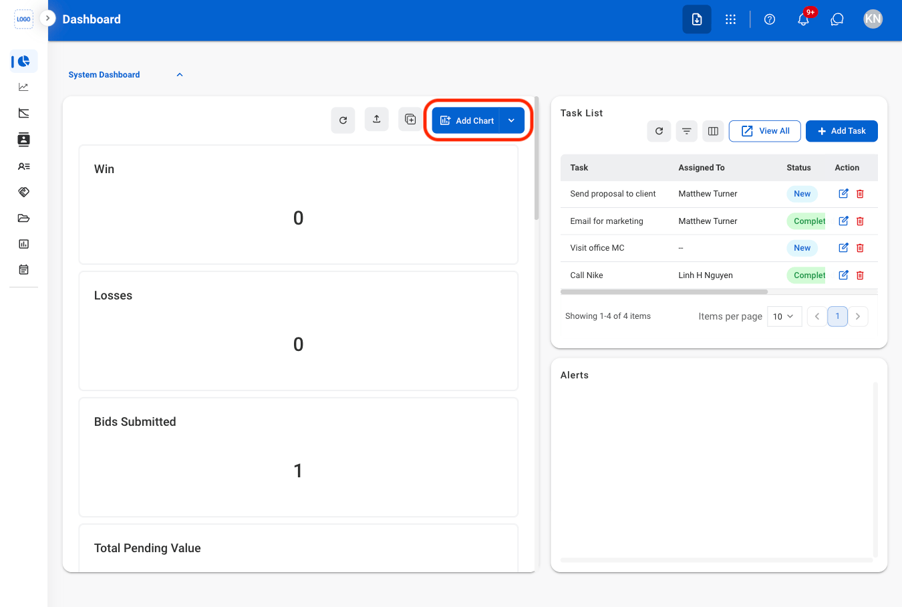Collapse the System Dashboard selector

180,75
